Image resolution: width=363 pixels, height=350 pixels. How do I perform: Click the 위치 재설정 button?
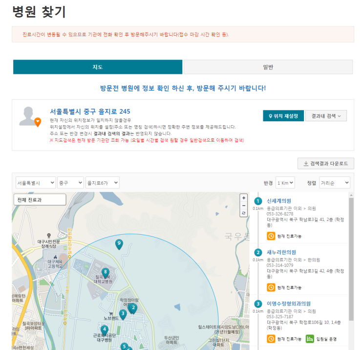283,116
